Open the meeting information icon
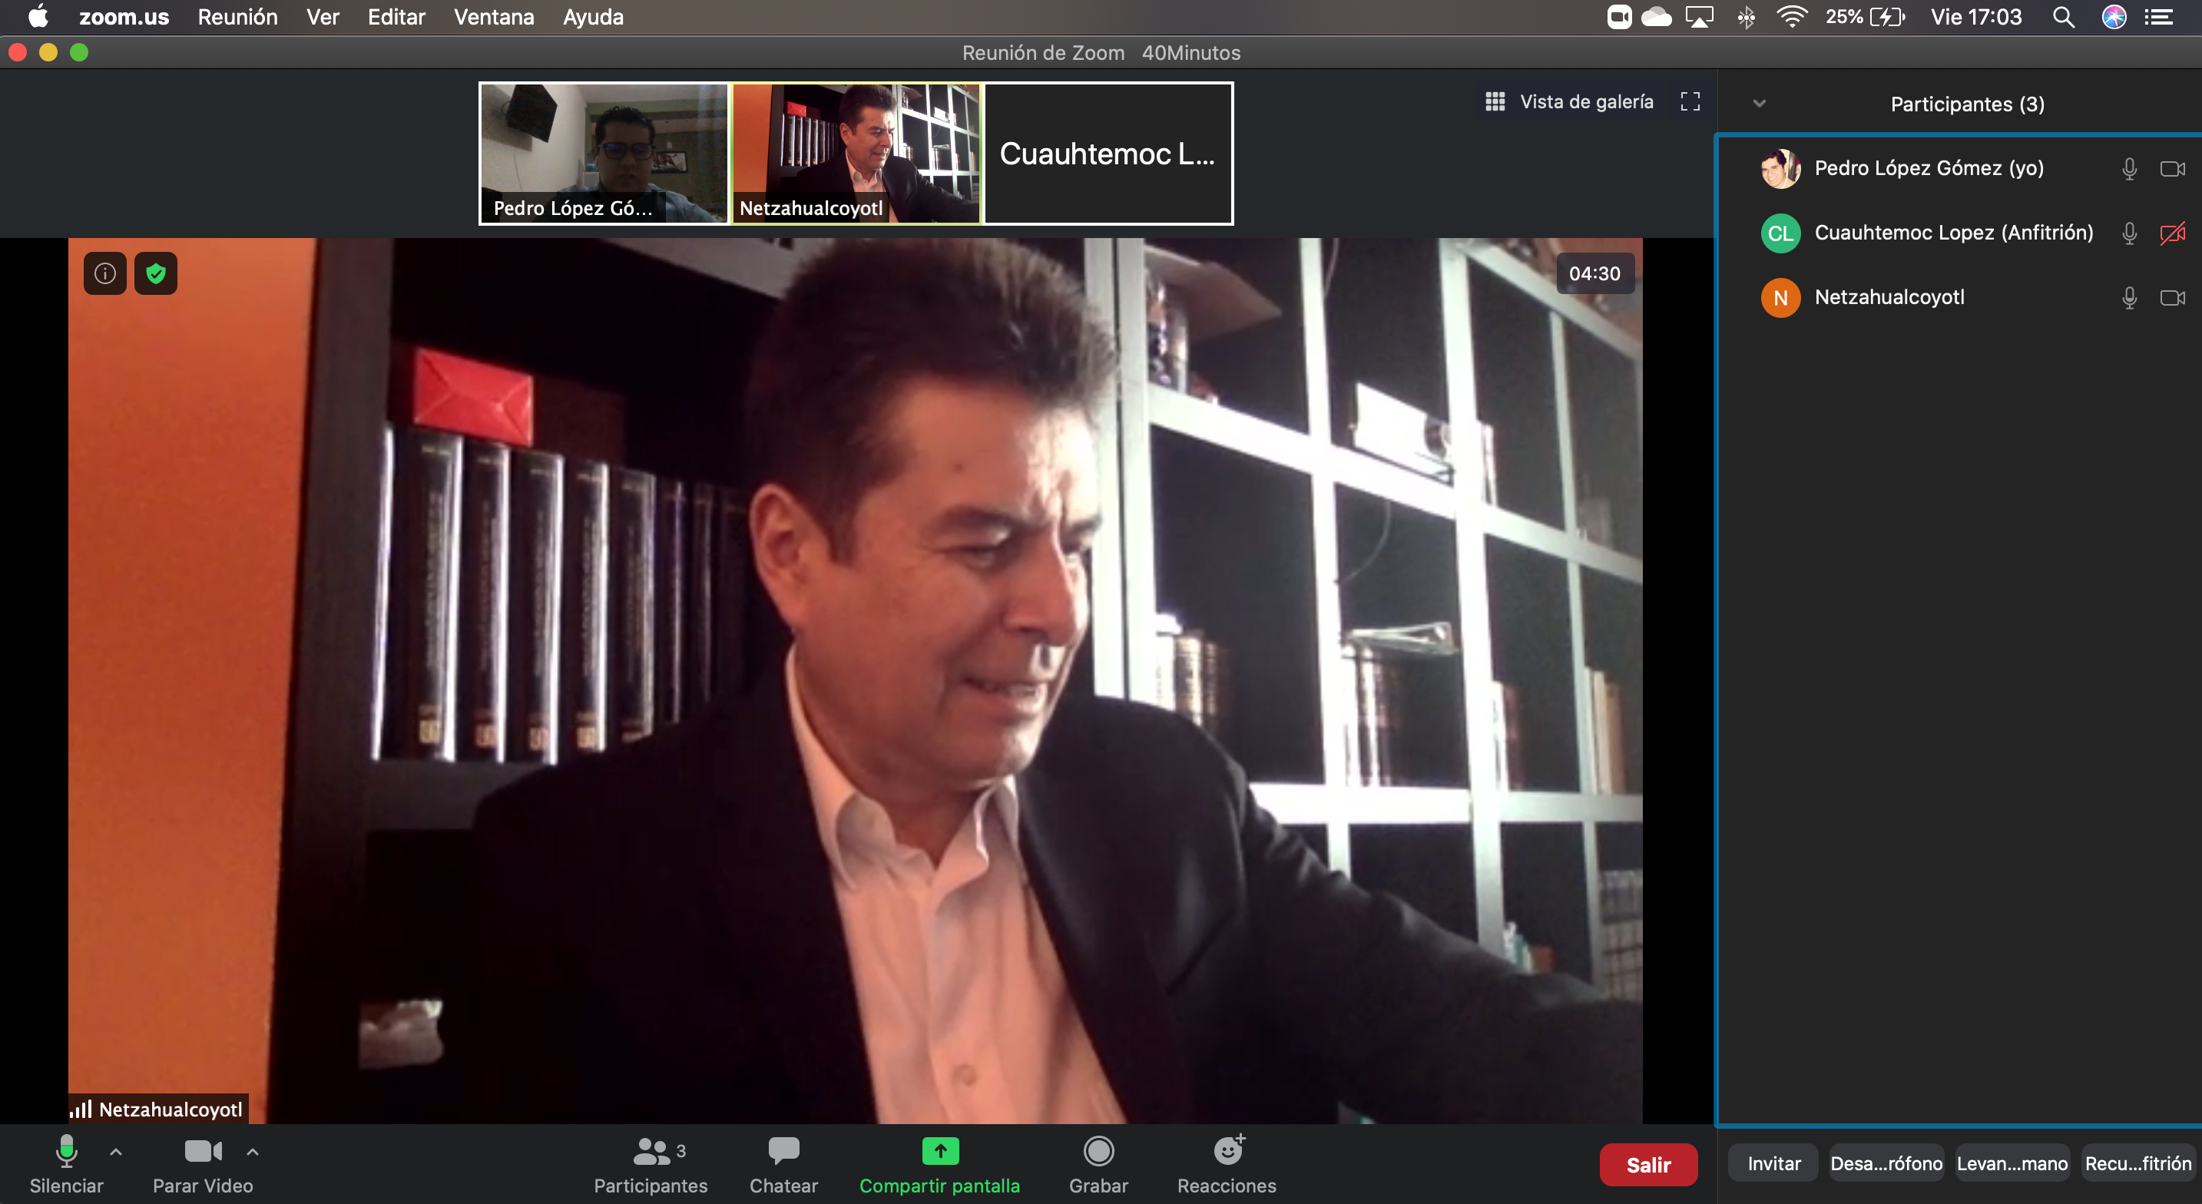Image resolution: width=2202 pixels, height=1204 pixels. coord(105,273)
